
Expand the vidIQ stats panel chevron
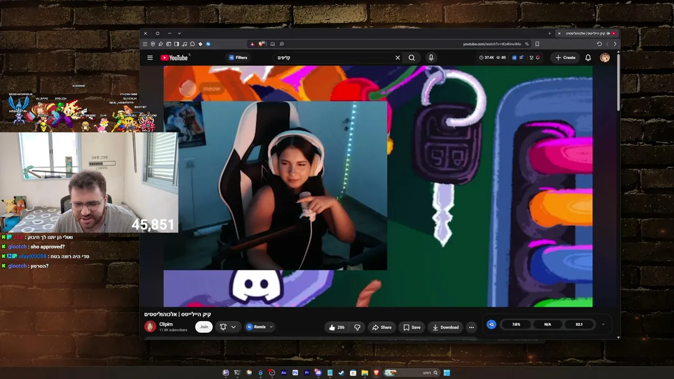[x=603, y=324]
